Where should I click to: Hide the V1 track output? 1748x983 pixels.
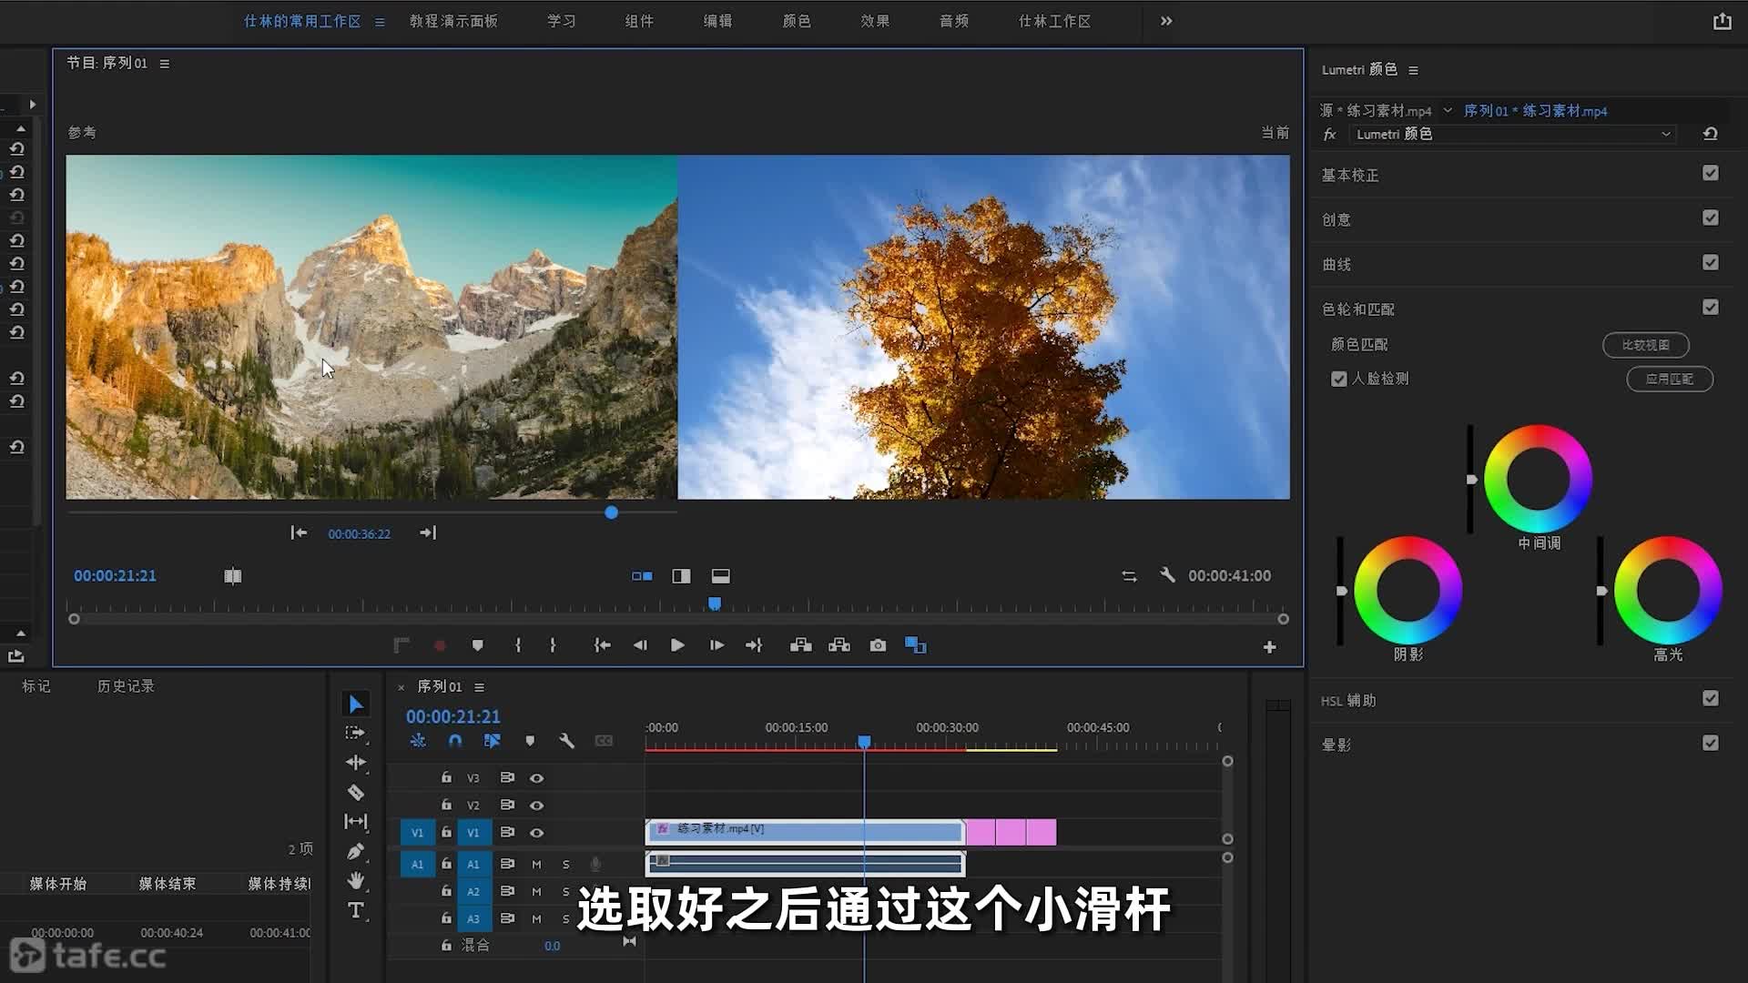coord(537,833)
